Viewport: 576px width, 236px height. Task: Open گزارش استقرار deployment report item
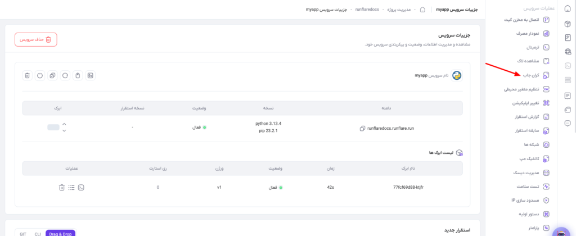click(x=532, y=117)
